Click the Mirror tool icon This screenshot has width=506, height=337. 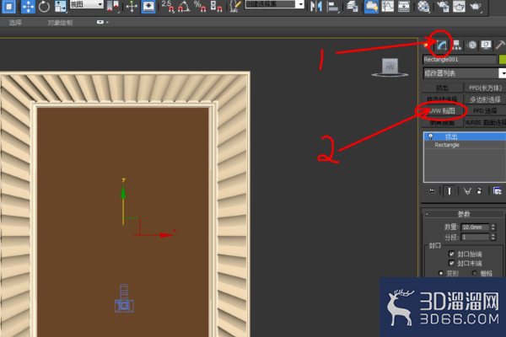point(316,6)
